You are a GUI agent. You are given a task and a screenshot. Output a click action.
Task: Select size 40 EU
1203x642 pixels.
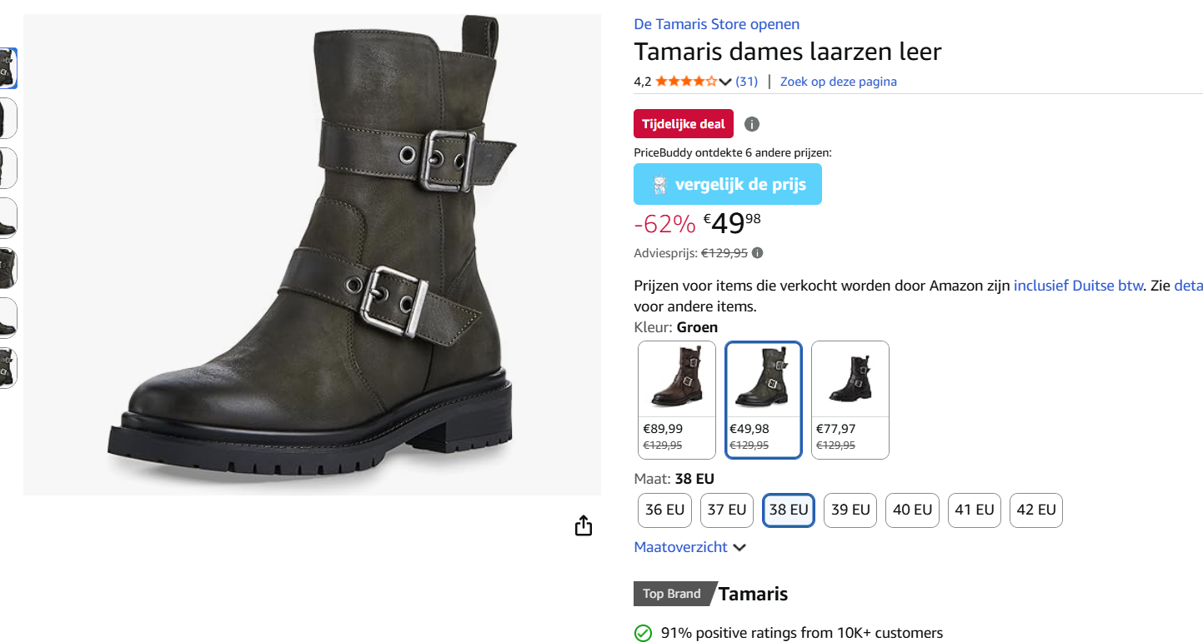912,510
